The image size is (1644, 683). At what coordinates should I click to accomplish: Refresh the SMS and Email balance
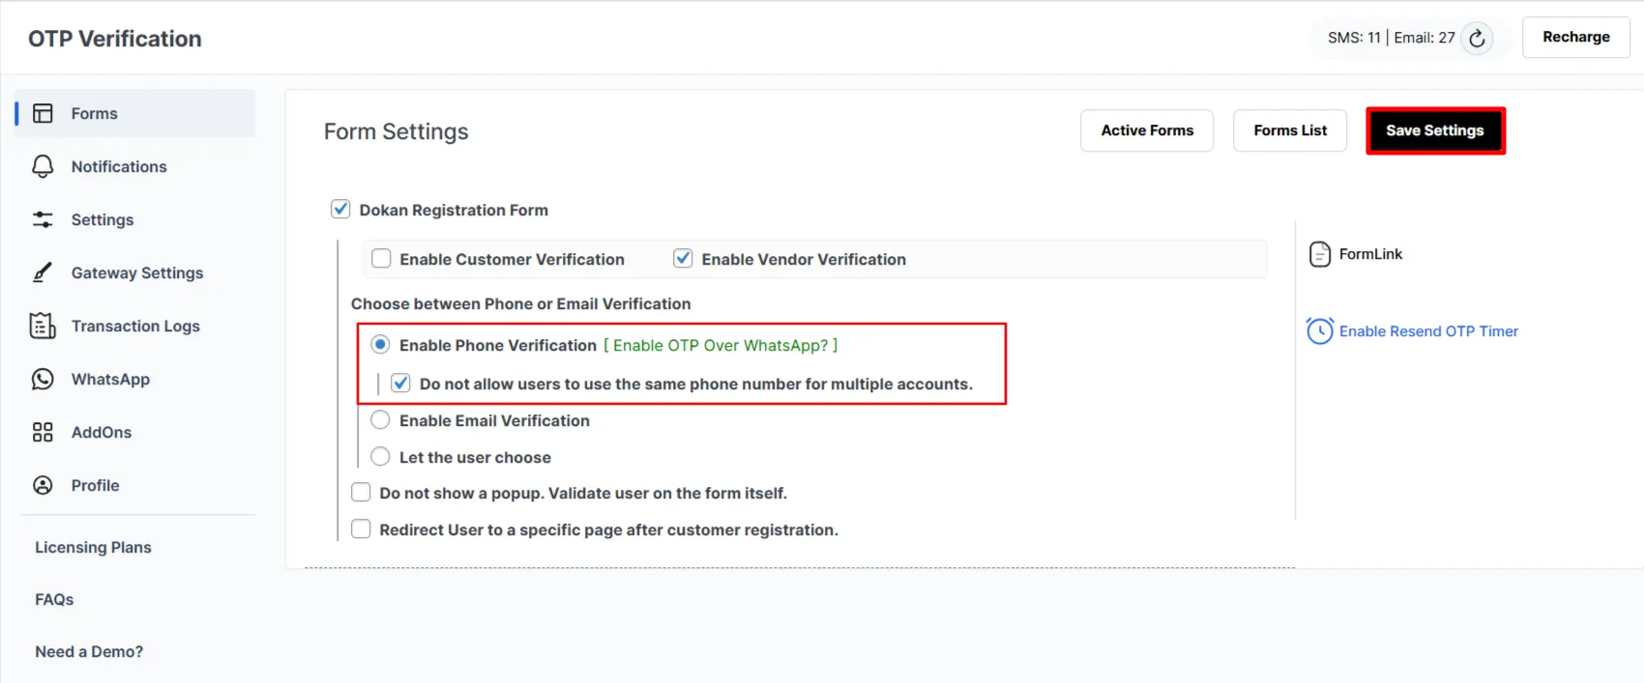tap(1477, 39)
